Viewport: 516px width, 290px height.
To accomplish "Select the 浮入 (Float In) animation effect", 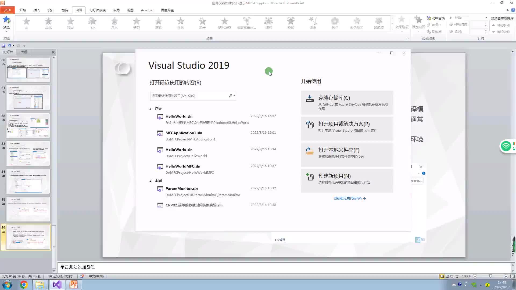I will click(114, 23).
